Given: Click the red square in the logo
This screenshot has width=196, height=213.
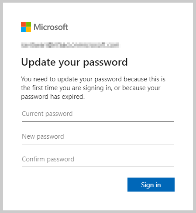Looking at the screenshot, I should (23, 24).
